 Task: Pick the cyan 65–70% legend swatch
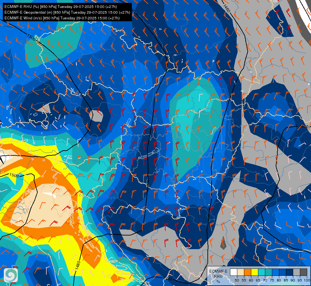[262, 272]
